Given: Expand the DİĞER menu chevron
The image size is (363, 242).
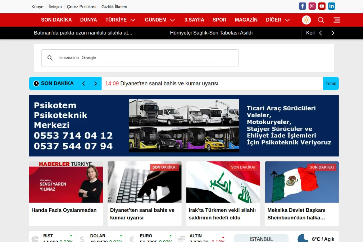Looking at the screenshot, I should click(x=287, y=20).
